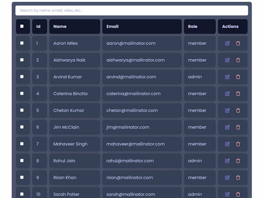
Task: Click the trash icon for Rahul Jain
Action: [x=238, y=161]
